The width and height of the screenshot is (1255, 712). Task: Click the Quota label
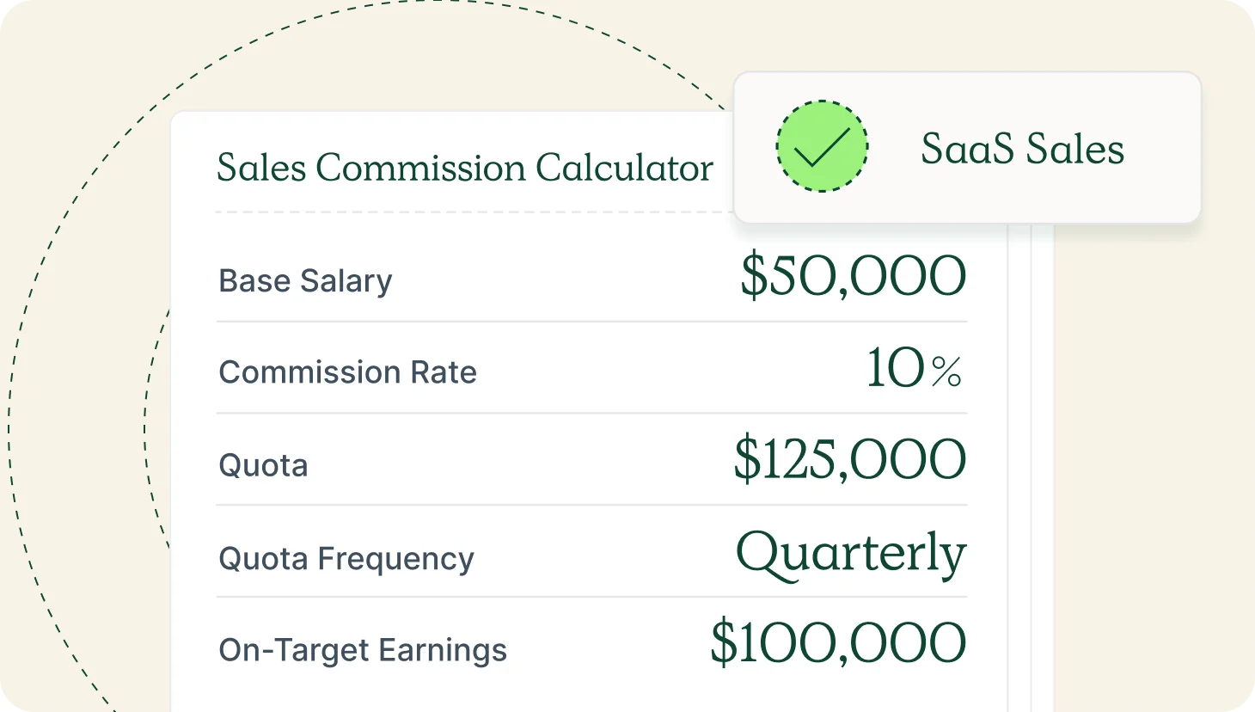pyautogui.click(x=263, y=465)
